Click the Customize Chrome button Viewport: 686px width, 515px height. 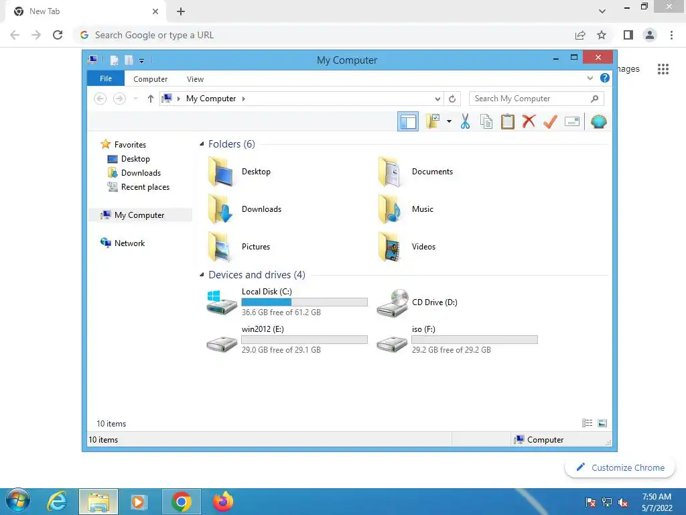tap(620, 467)
